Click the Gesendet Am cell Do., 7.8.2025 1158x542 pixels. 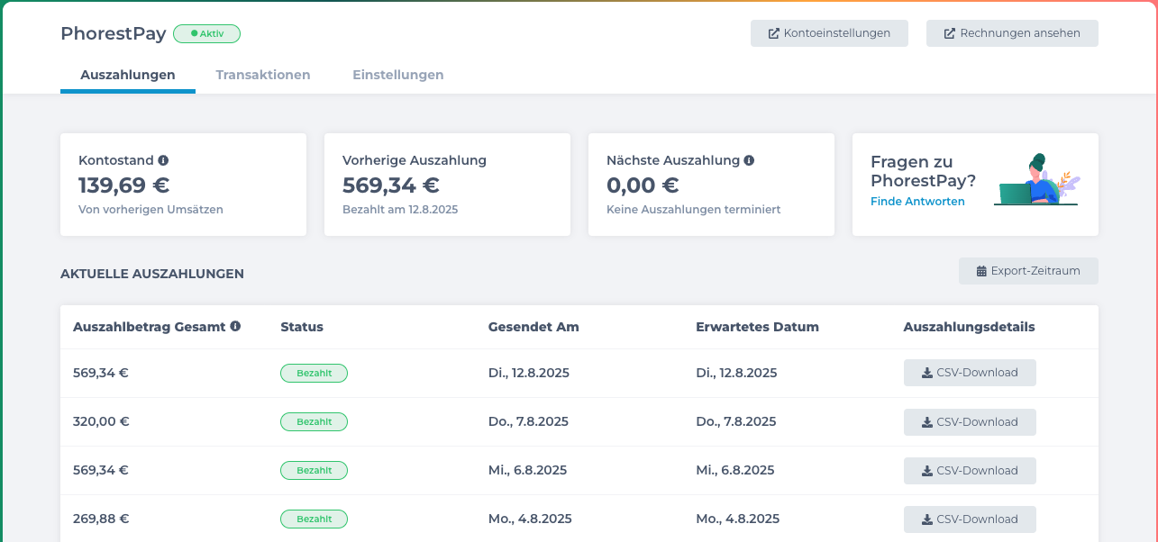pyautogui.click(x=527, y=421)
